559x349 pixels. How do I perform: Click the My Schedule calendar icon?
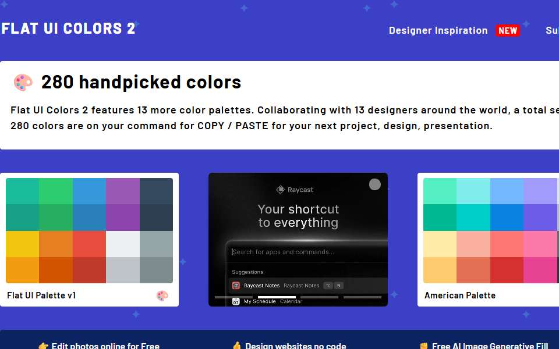tap(236, 302)
